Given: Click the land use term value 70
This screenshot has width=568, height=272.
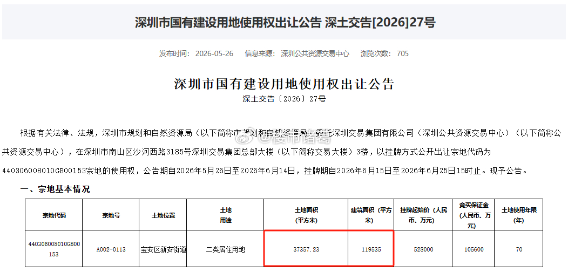Looking at the screenshot, I should [x=519, y=249].
